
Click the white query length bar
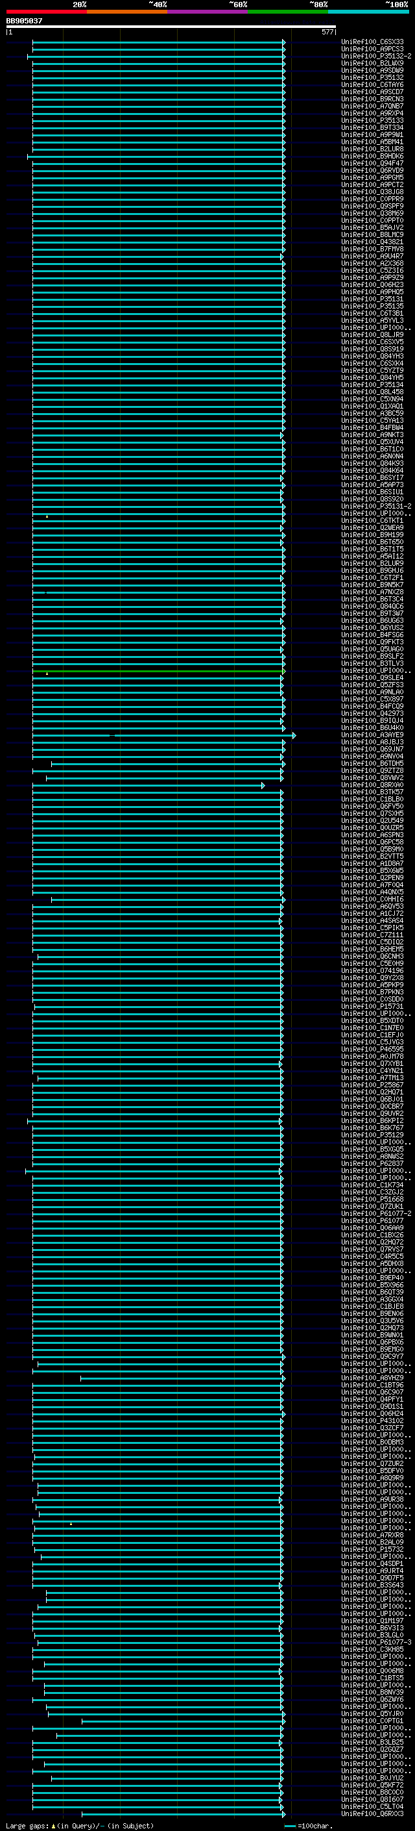coord(171,27)
